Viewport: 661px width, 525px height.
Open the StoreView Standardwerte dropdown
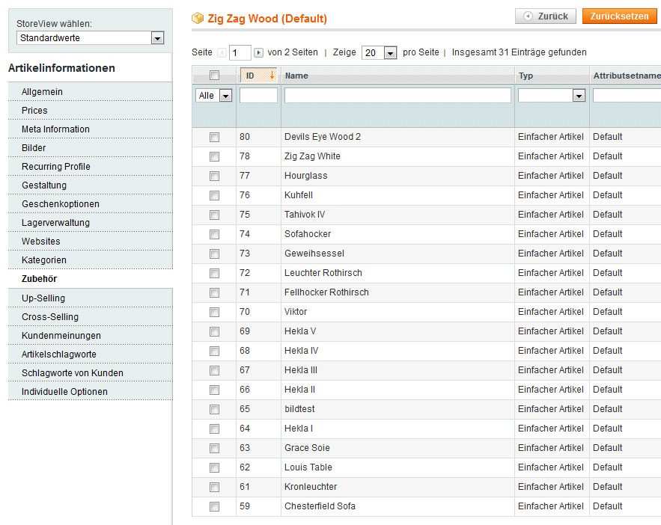tap(91, 38)
